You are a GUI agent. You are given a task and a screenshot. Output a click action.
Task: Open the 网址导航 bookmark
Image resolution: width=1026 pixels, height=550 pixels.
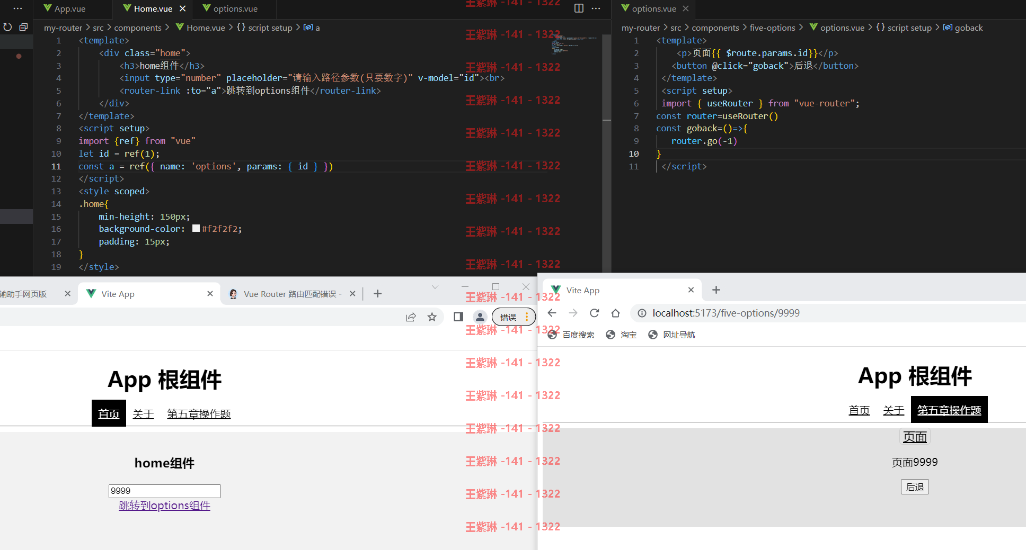pyautogui.click(x=671, y=335)
